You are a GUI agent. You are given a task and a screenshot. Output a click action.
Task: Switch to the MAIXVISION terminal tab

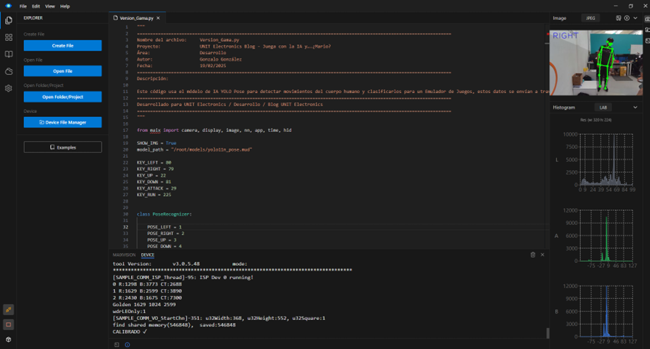124,255
